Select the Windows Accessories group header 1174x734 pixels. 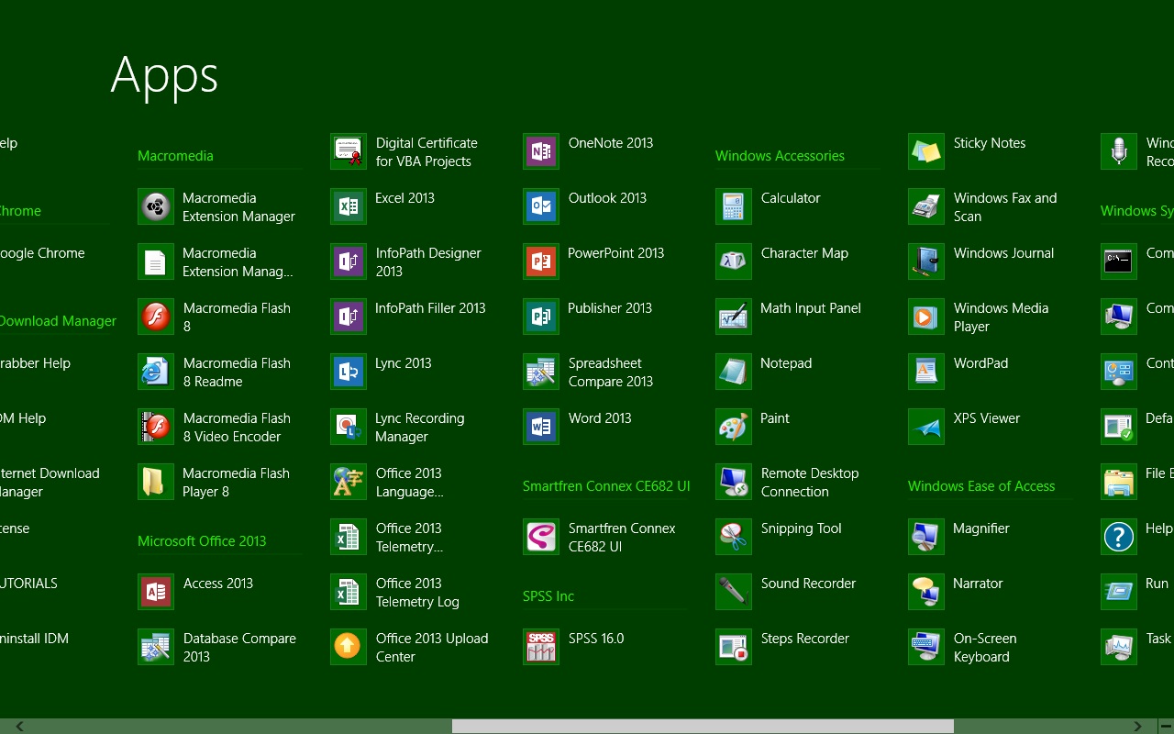pos(780,156)
